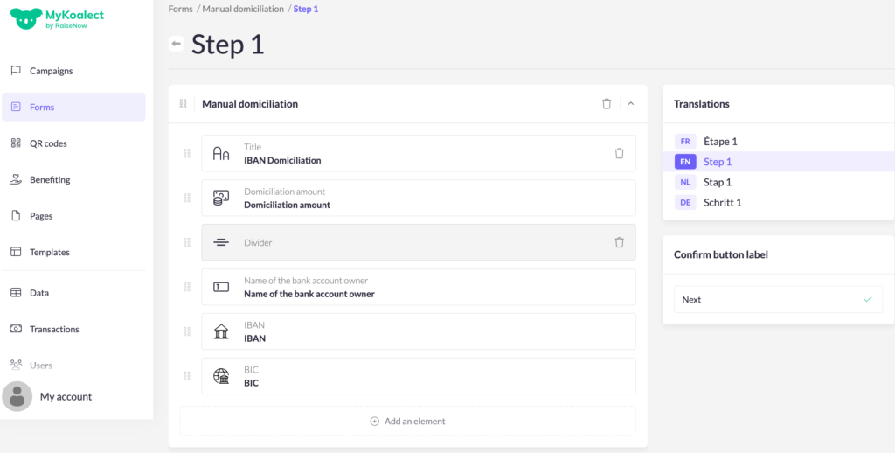Open the Manual domiciliation breadcrumb link
The height and width of the screenshot is (453, 895).
coord(243,9)
